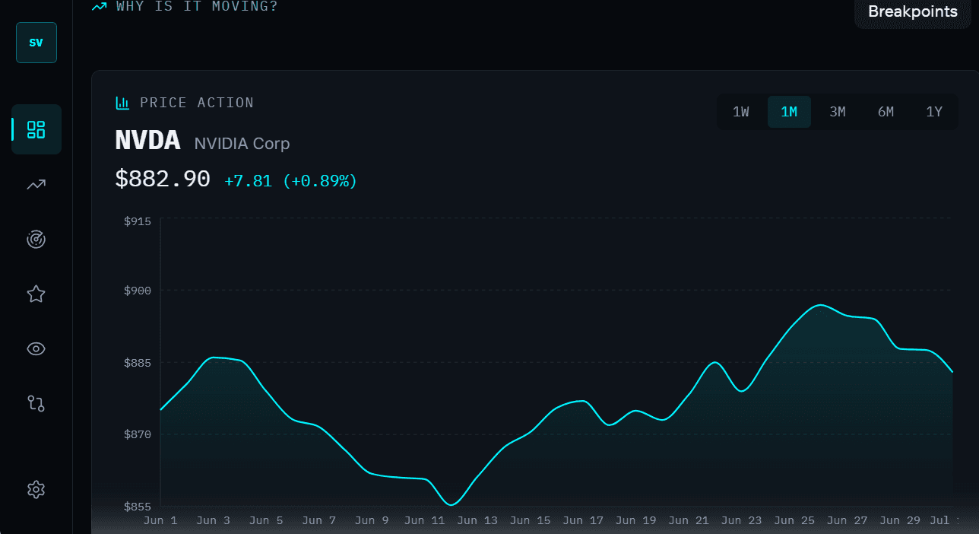Click the Why Is It Moving trend icon

[x=99, y=7]
